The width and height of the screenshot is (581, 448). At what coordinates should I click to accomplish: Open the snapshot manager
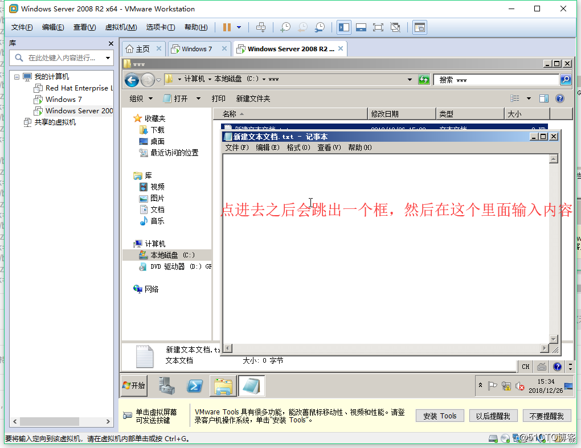click(320, 27)
